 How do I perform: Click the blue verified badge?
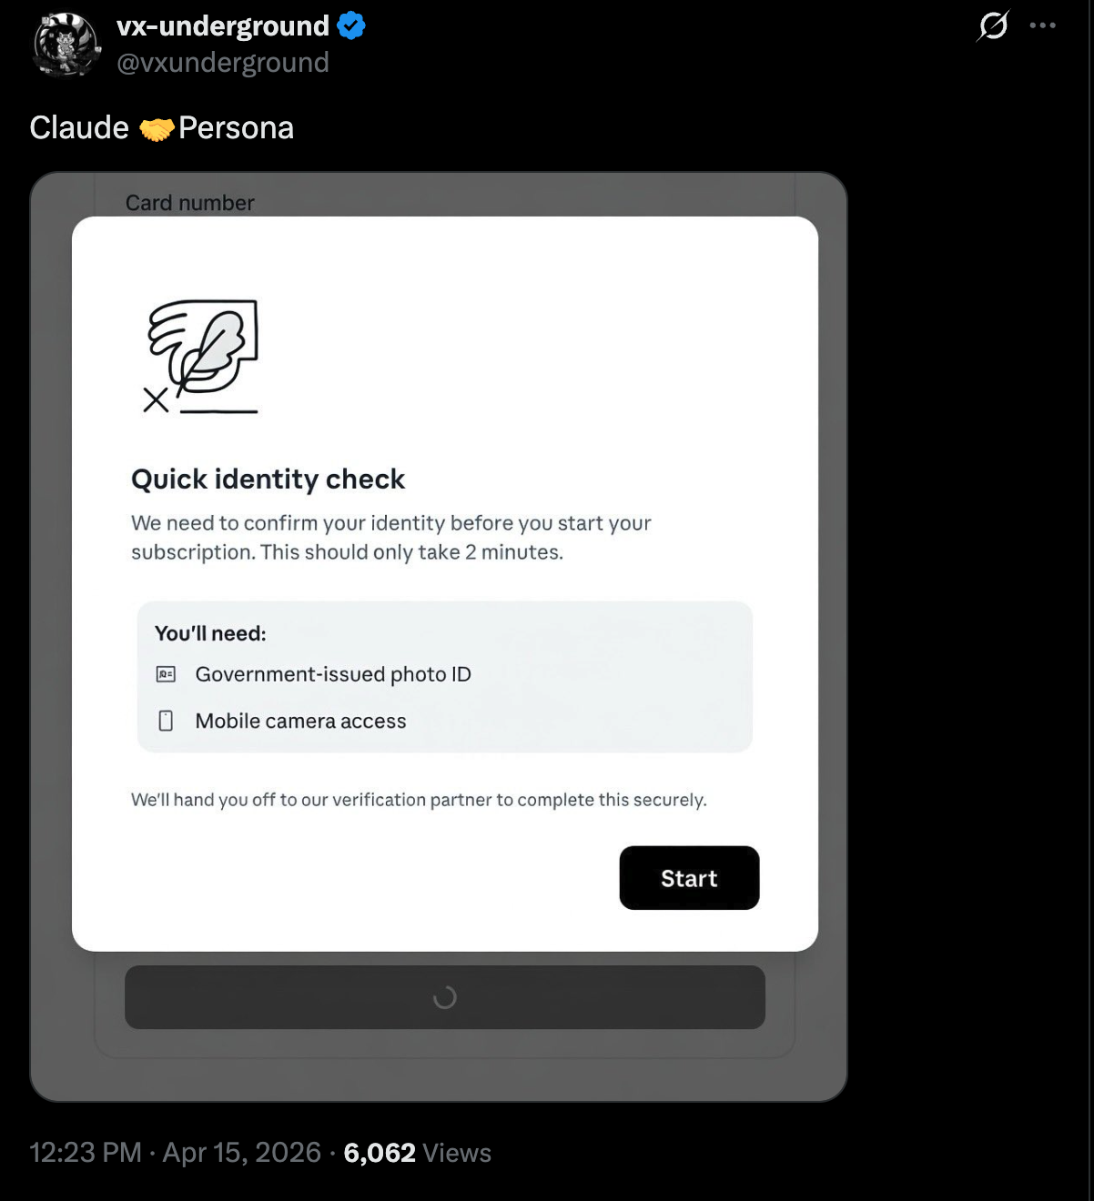(x=351, y=25)
